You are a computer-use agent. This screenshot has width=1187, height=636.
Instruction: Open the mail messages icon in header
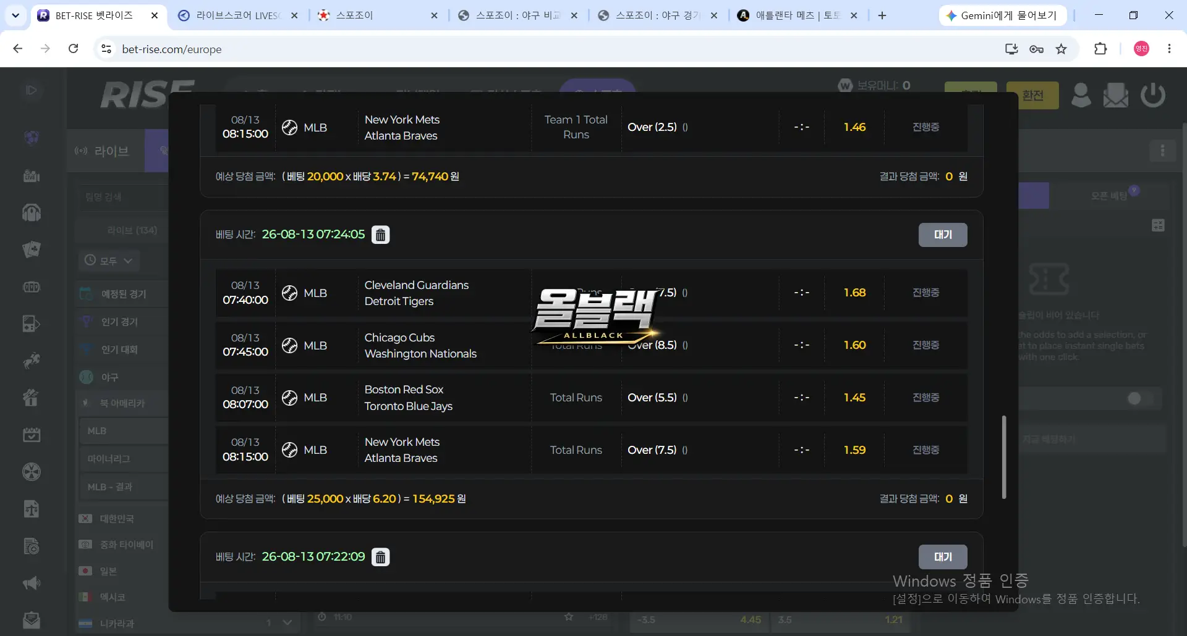click(x=1116, y=95)
